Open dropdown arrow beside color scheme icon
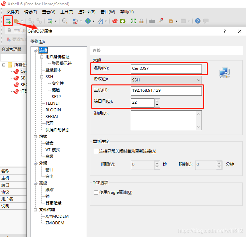Viewport: 246px width, 237px height. (81, 21)
